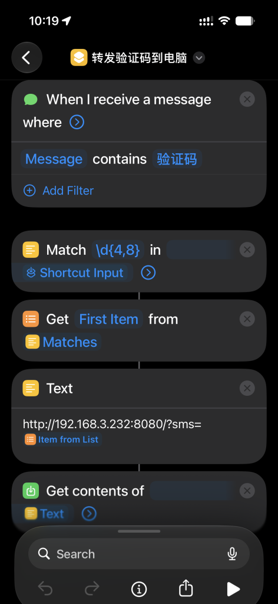Remove the Match action
The image size is (278, 604).
(247, 250)
